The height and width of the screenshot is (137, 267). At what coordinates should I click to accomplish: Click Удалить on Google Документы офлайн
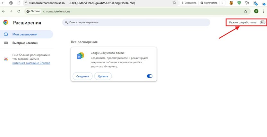[103, 76]
